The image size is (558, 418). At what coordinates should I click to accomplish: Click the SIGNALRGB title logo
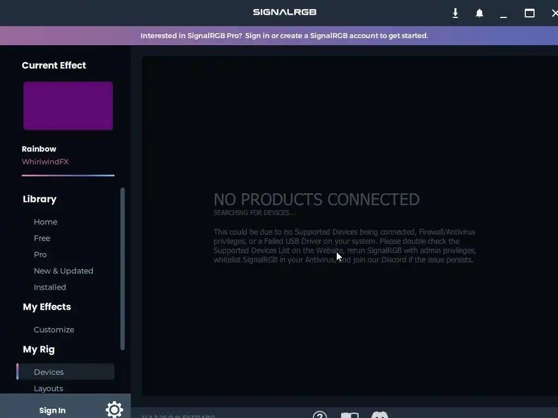pos(284,12)
